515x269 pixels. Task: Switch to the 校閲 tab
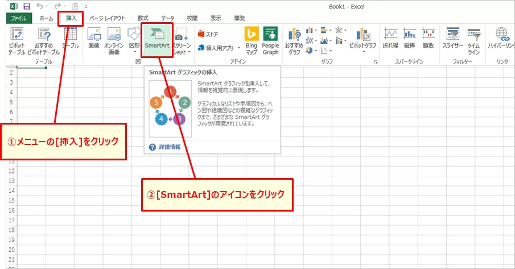click(x=192, y=18)
